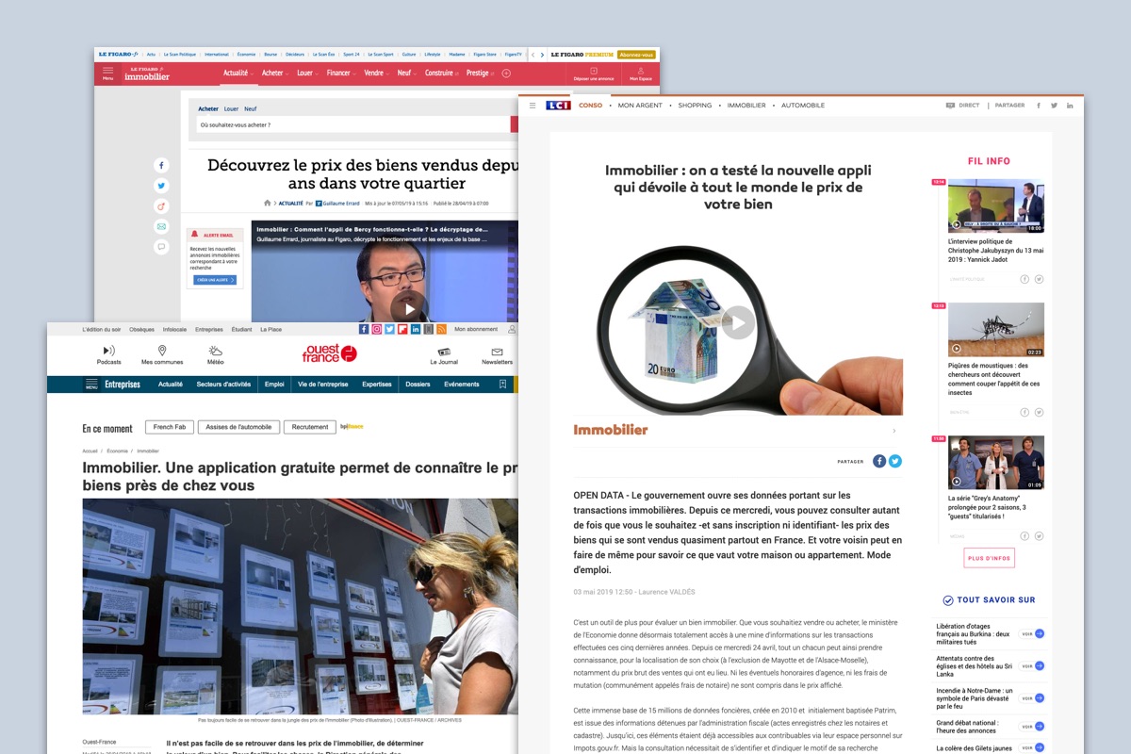The width and height of the screenshot is (1131, 754).
Task: Click the Facebook share icon on Figaro sidebar
Action: [x=161, y=166]
